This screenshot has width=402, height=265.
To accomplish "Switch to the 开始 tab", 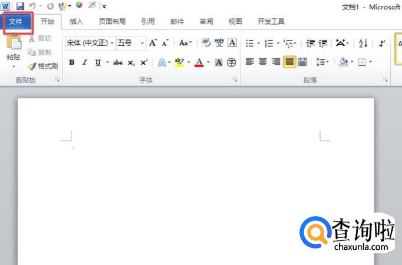I will click(47, 22).
